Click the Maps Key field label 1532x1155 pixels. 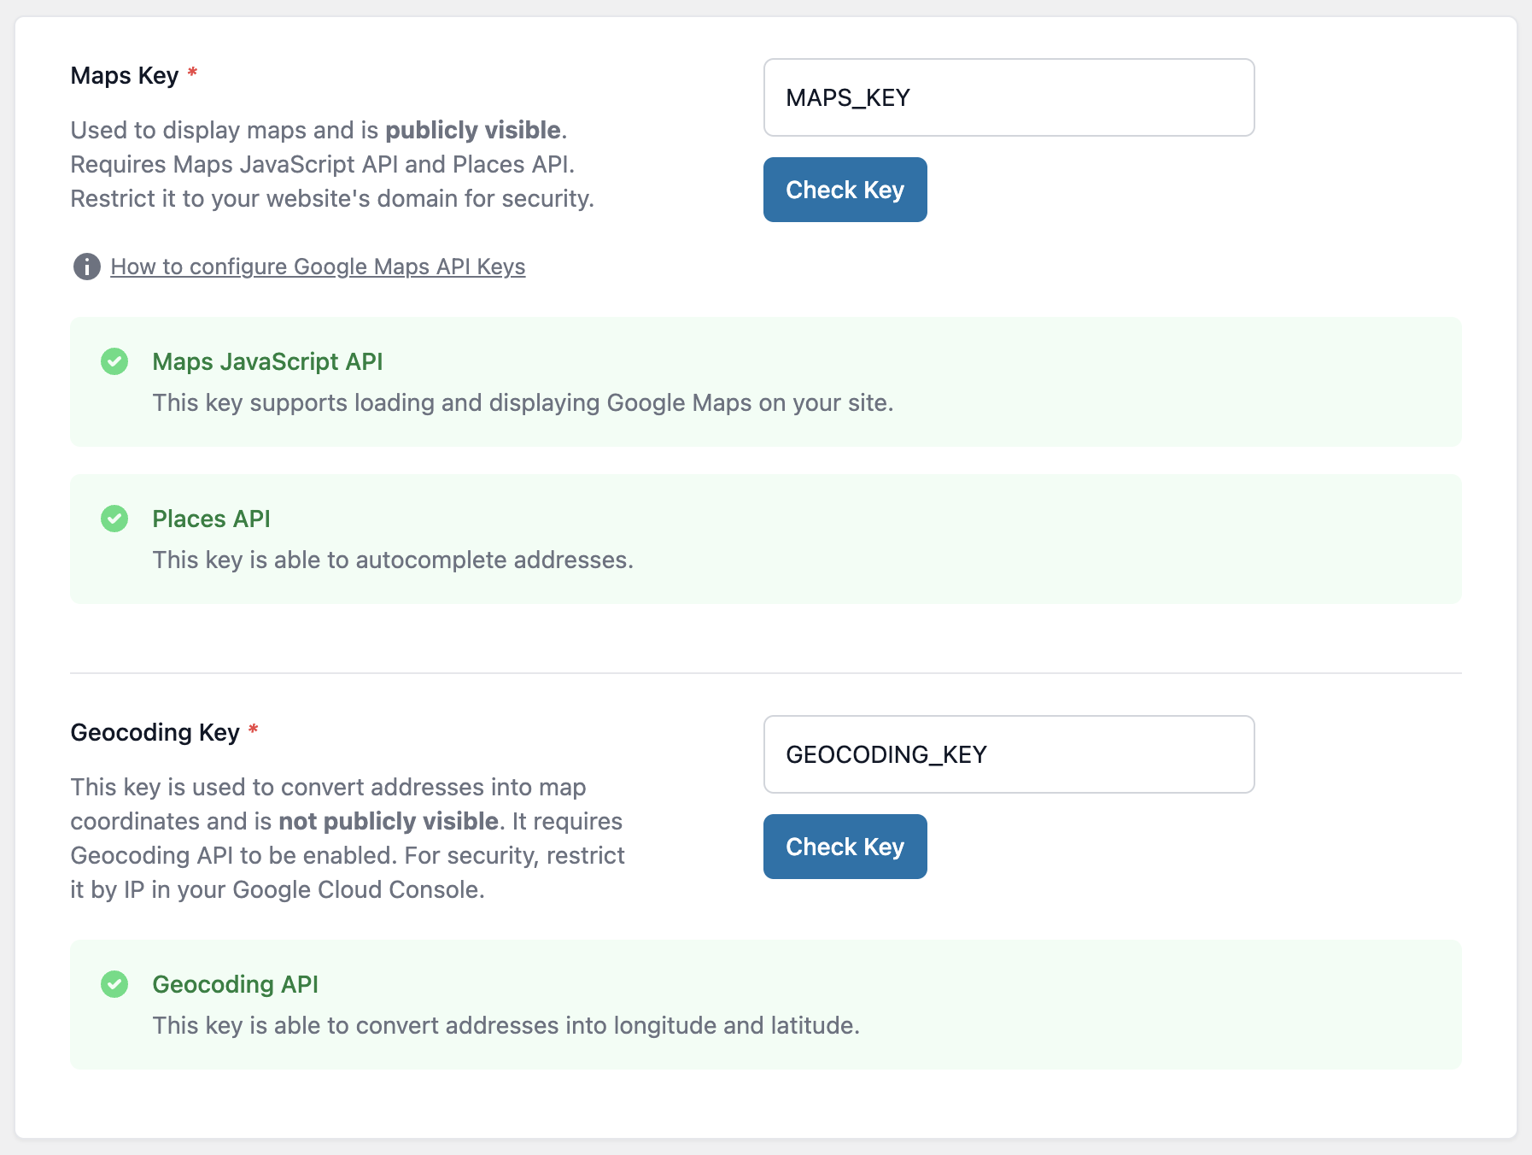[125, 75]
